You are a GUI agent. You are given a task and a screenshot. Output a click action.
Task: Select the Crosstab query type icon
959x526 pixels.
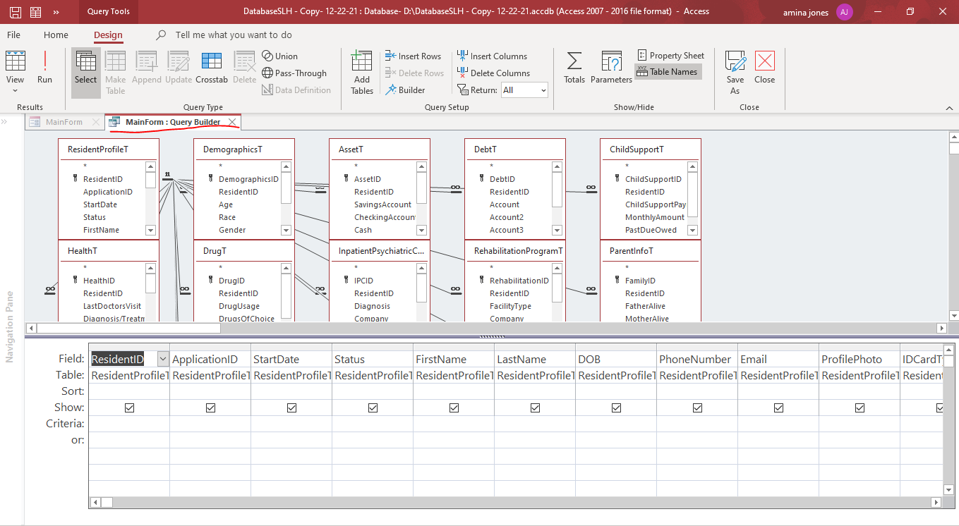click(212, 62)
